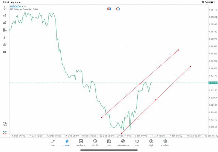Viewport: 218px width, 152px height.
Task: Select the crosshair cursor tool
Action: click(x=4, y=8)
